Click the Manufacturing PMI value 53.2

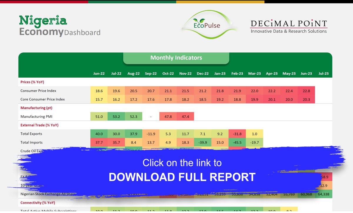pyautogui.click(x=116, y=117)
